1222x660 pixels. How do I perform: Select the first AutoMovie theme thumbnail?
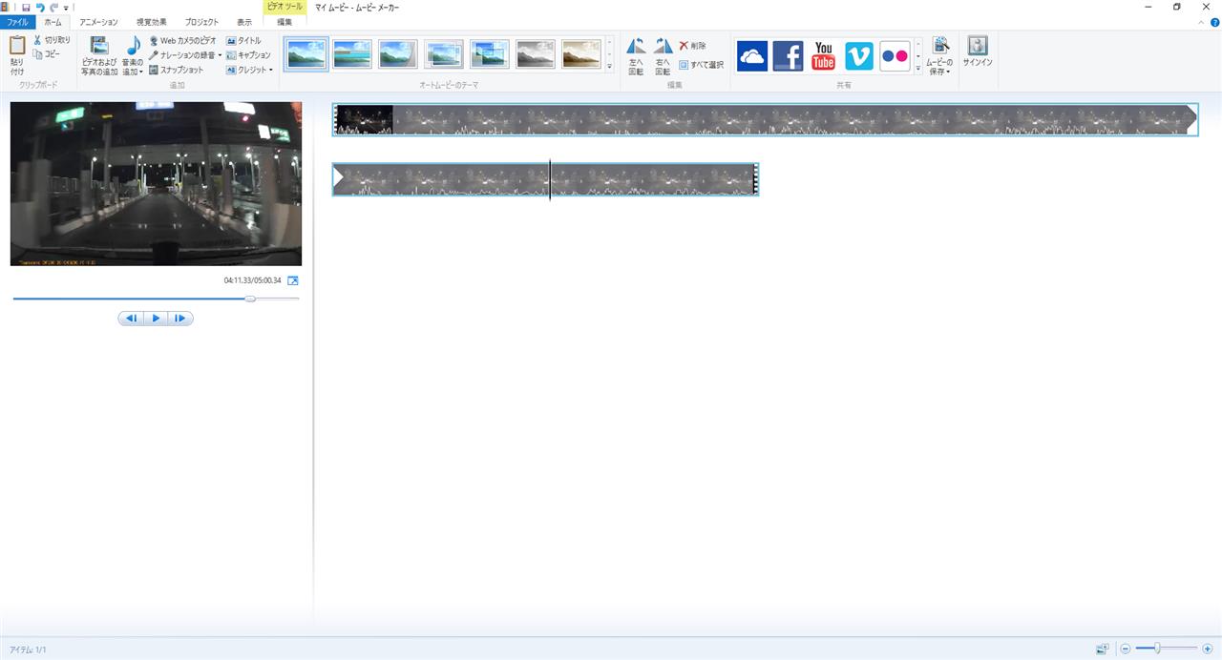point(306,54)
